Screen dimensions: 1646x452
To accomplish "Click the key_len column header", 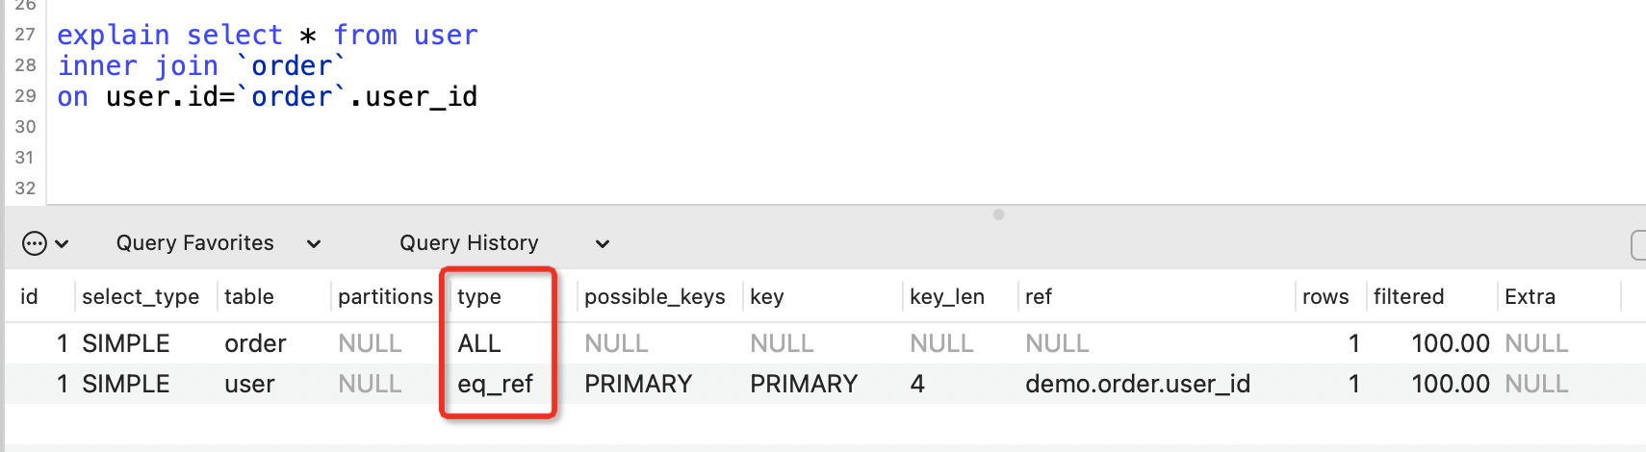I will 947,296.
